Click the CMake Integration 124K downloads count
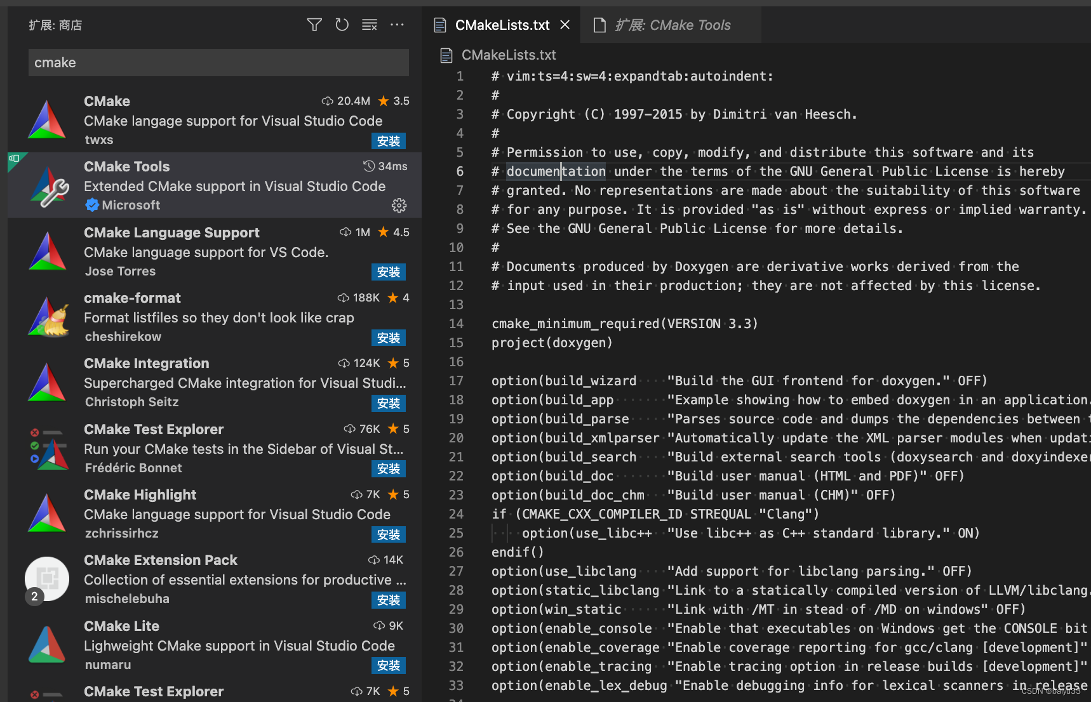 tap(359, 363)
